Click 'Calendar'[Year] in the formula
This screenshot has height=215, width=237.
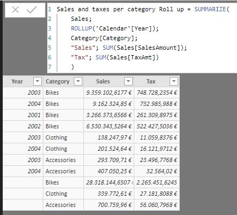(124, 28)
